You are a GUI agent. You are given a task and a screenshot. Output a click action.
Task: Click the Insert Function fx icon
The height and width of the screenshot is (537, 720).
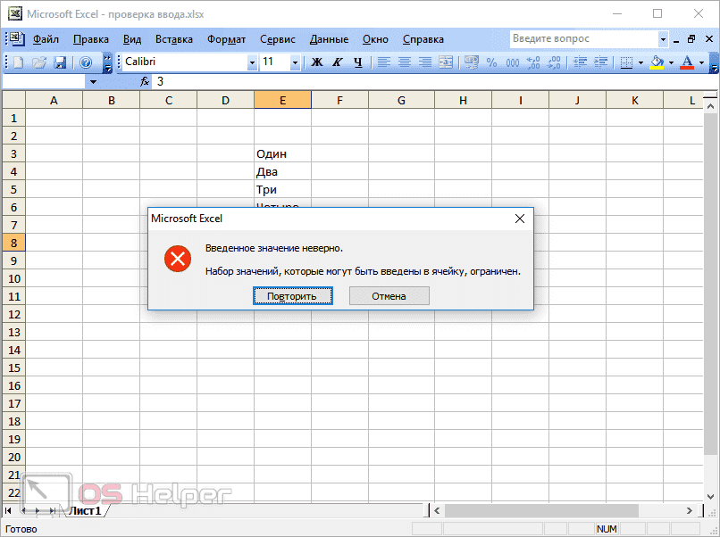click(x=143, y=81)
